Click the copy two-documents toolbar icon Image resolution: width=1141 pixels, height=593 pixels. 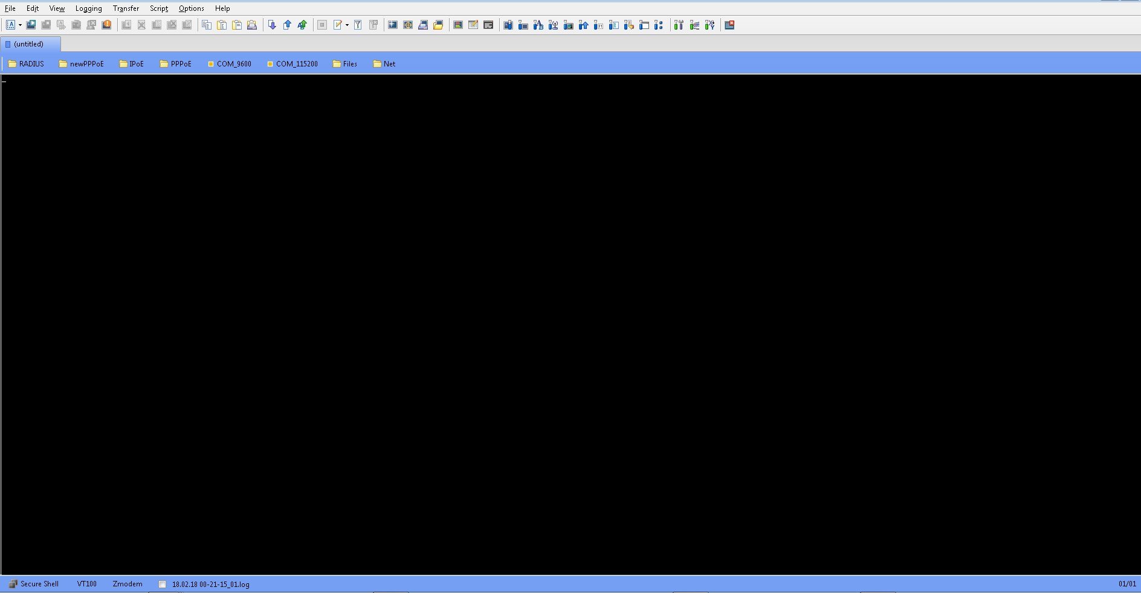(x=207, y=25)
